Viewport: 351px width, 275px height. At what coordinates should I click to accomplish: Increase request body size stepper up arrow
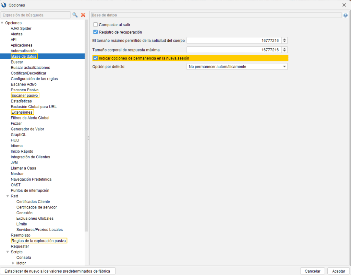(x=285, y=39)
